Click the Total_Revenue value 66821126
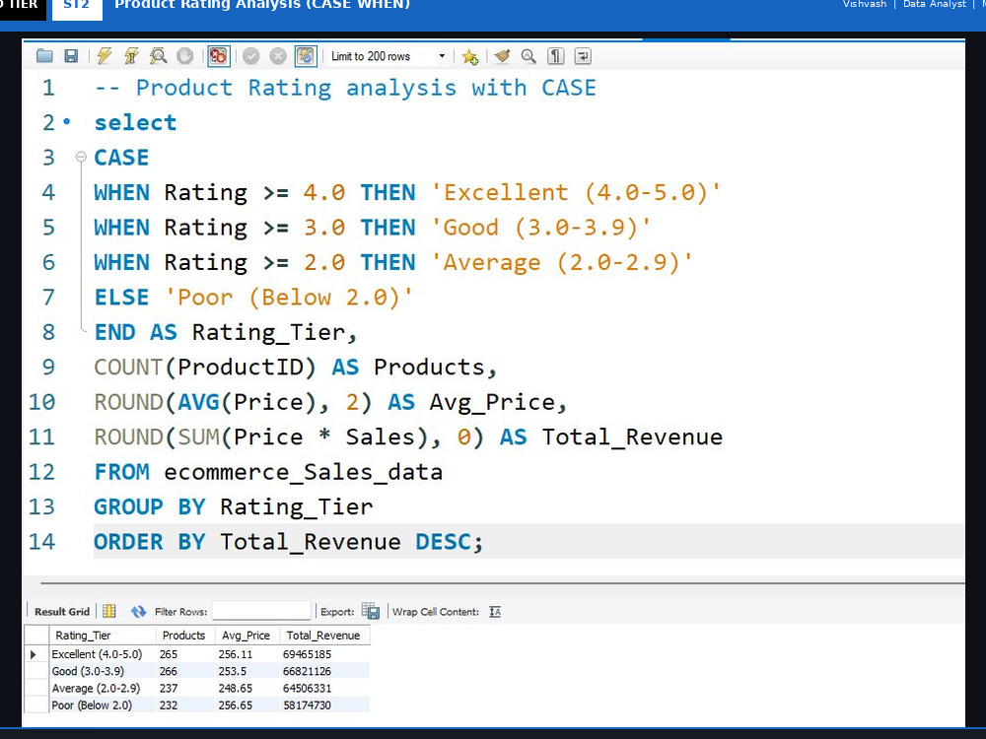This screenshot has width=986, height=739. click(x=307, y=671)
